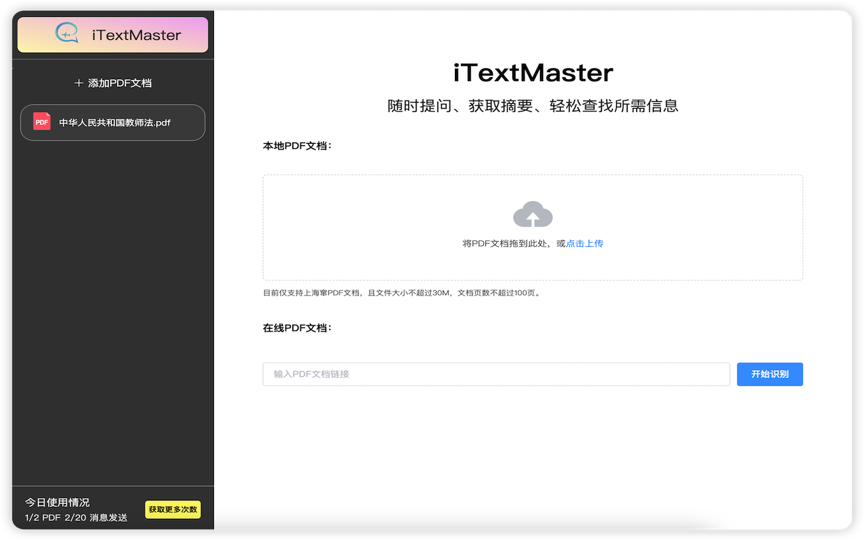Click the plus icon beside 添加PDF文档
This screenshot has height=540, width=864.
coord(79,83)
